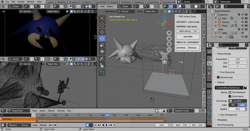This screenshot has width=250, height=131.
Task: Switch to Shading workspace tab
Action: click(114, 2)
